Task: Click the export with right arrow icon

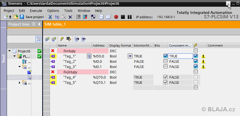Action: pos(77,39)
